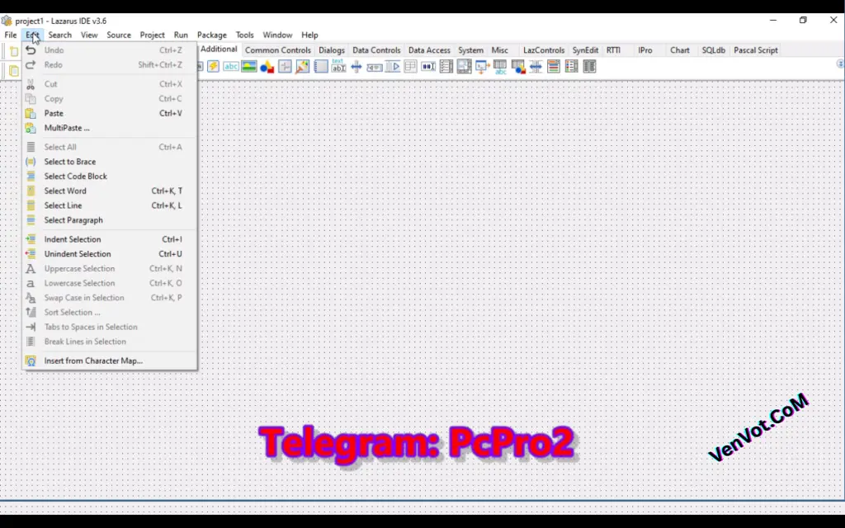The width and height of the screenshot is (845, 528).
Task: Choose Select Word menu entry
Action: pyautogui.click(x=110, y=191)
